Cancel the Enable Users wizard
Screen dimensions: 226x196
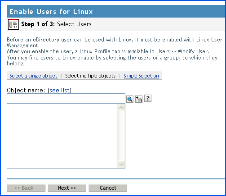click(108, 188)
